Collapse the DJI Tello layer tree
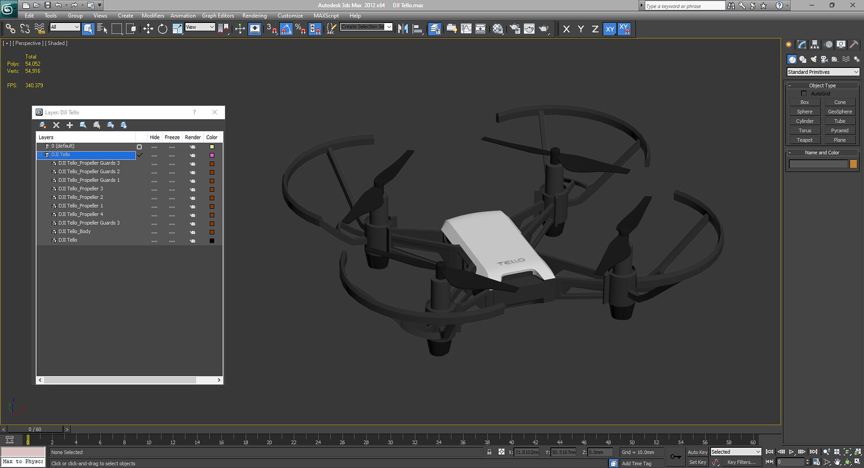This screenshot has height=468, width=864. pos(40,155)
